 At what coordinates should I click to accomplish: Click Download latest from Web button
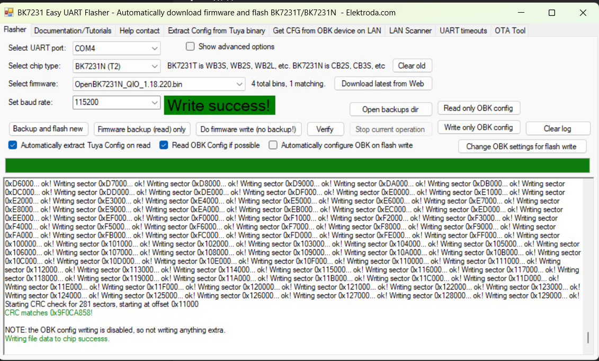[383, 84]
